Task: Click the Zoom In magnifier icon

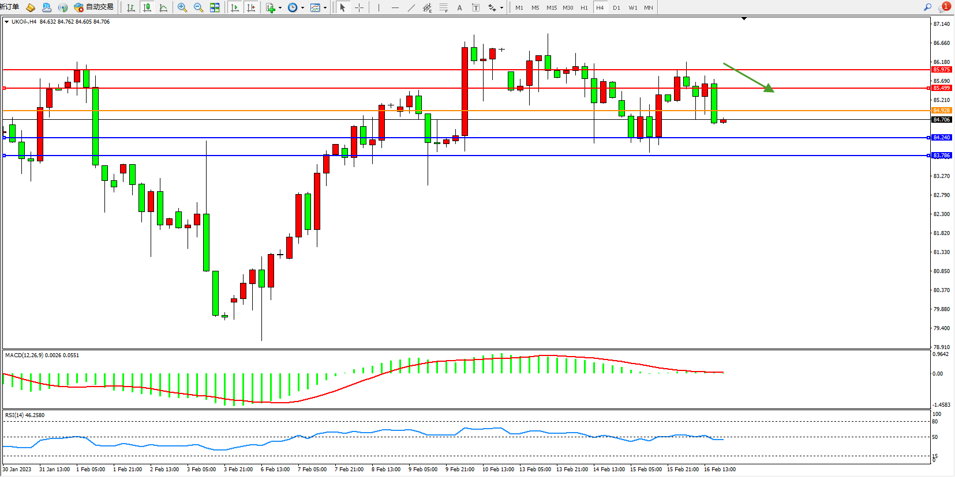Action: (182, 7)
